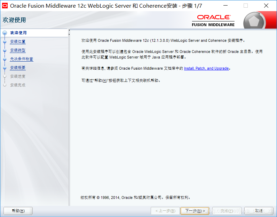Image resolution: width=277 pixels, height=217 pixels.
Task: Select the 欢迎使用 step in sidebar
Action: [x=18, y=33]
